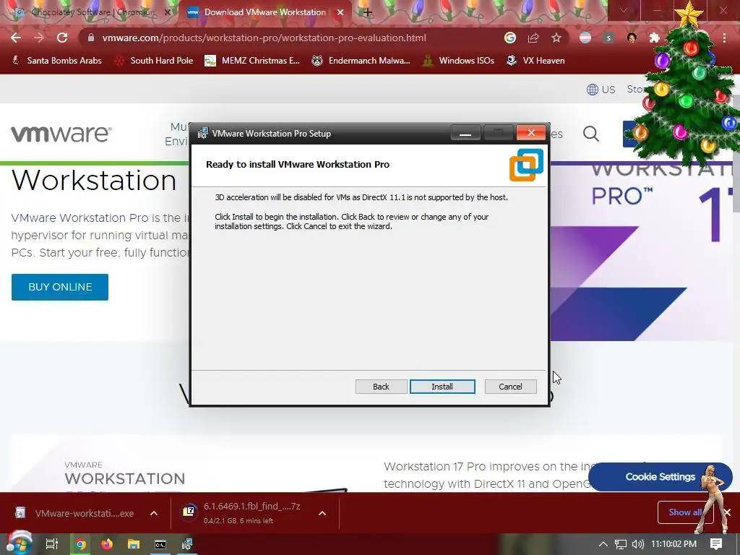Expand 7z download options chevron
740x555 pixels.
pos(322,514)
